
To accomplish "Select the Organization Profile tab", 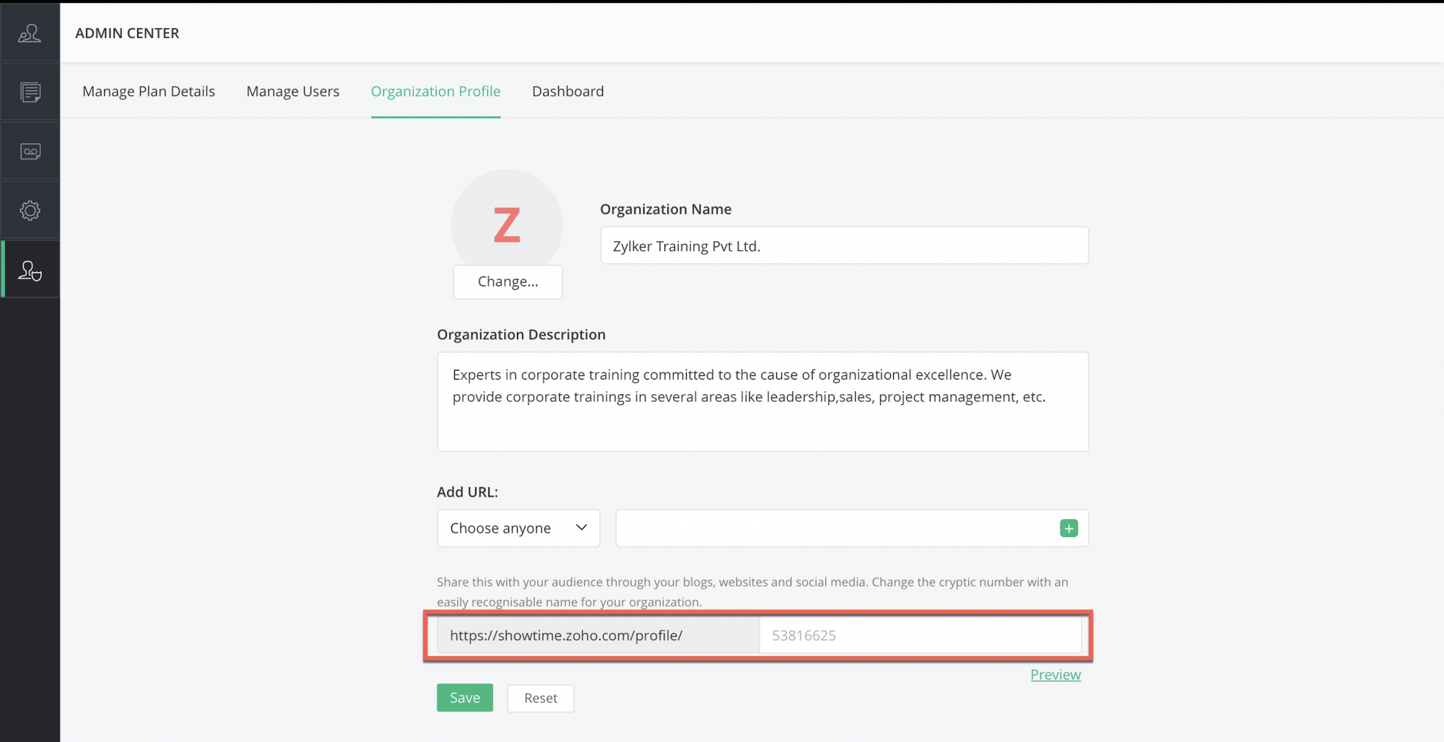I will [435, 92].
